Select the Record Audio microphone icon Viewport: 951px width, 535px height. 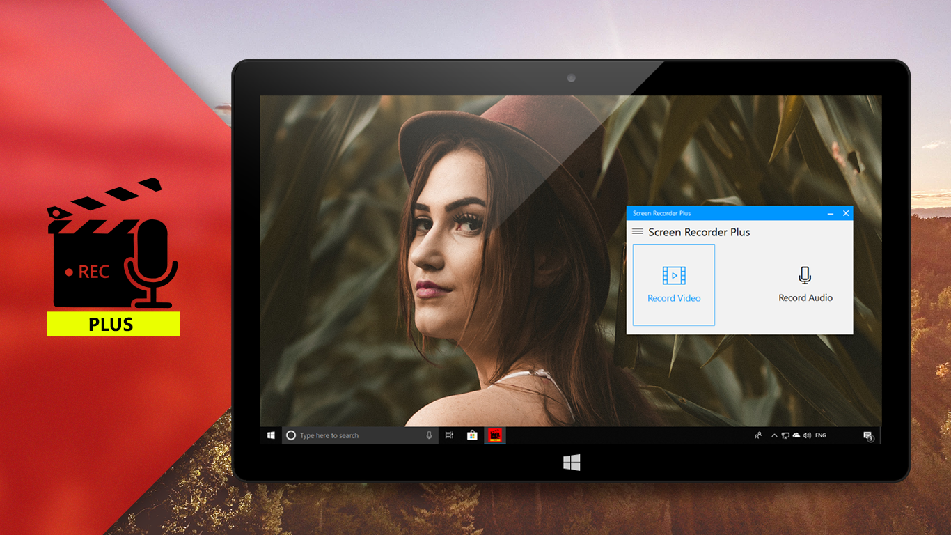[x=805, y=274]
